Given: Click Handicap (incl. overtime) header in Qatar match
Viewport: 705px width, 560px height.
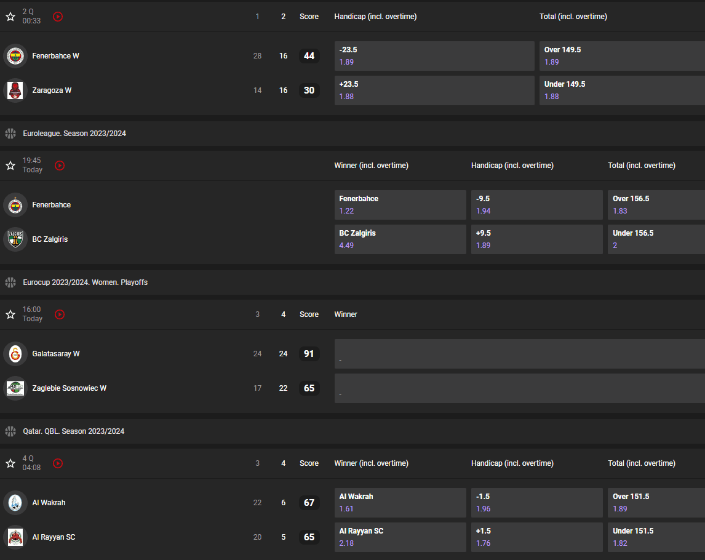Looking at the screenshot, I should click(x=512, y=463).
